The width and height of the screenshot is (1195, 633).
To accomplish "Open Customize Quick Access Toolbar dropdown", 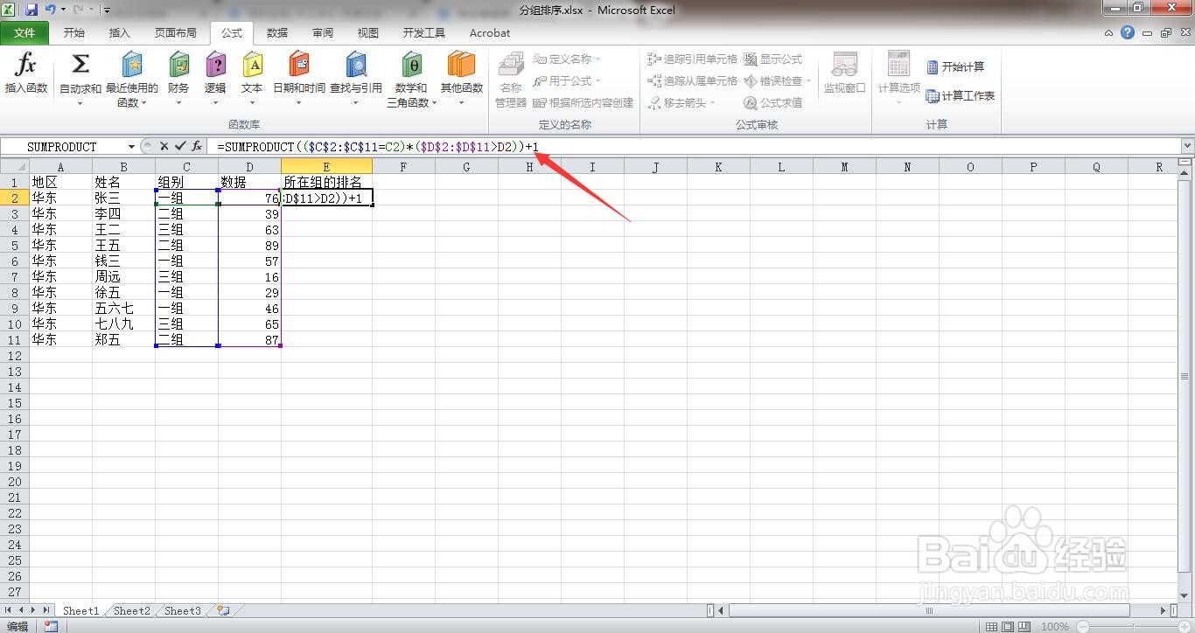I will [x=107, y=10].
